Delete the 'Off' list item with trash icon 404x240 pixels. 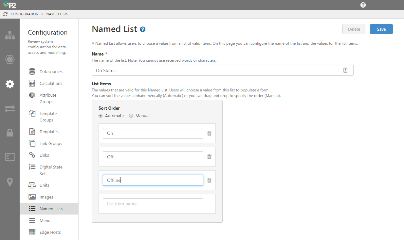coord(210,157)
